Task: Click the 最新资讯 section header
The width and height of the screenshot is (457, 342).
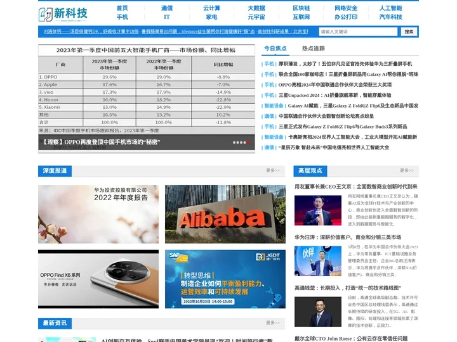Action: tap(55, 323)
